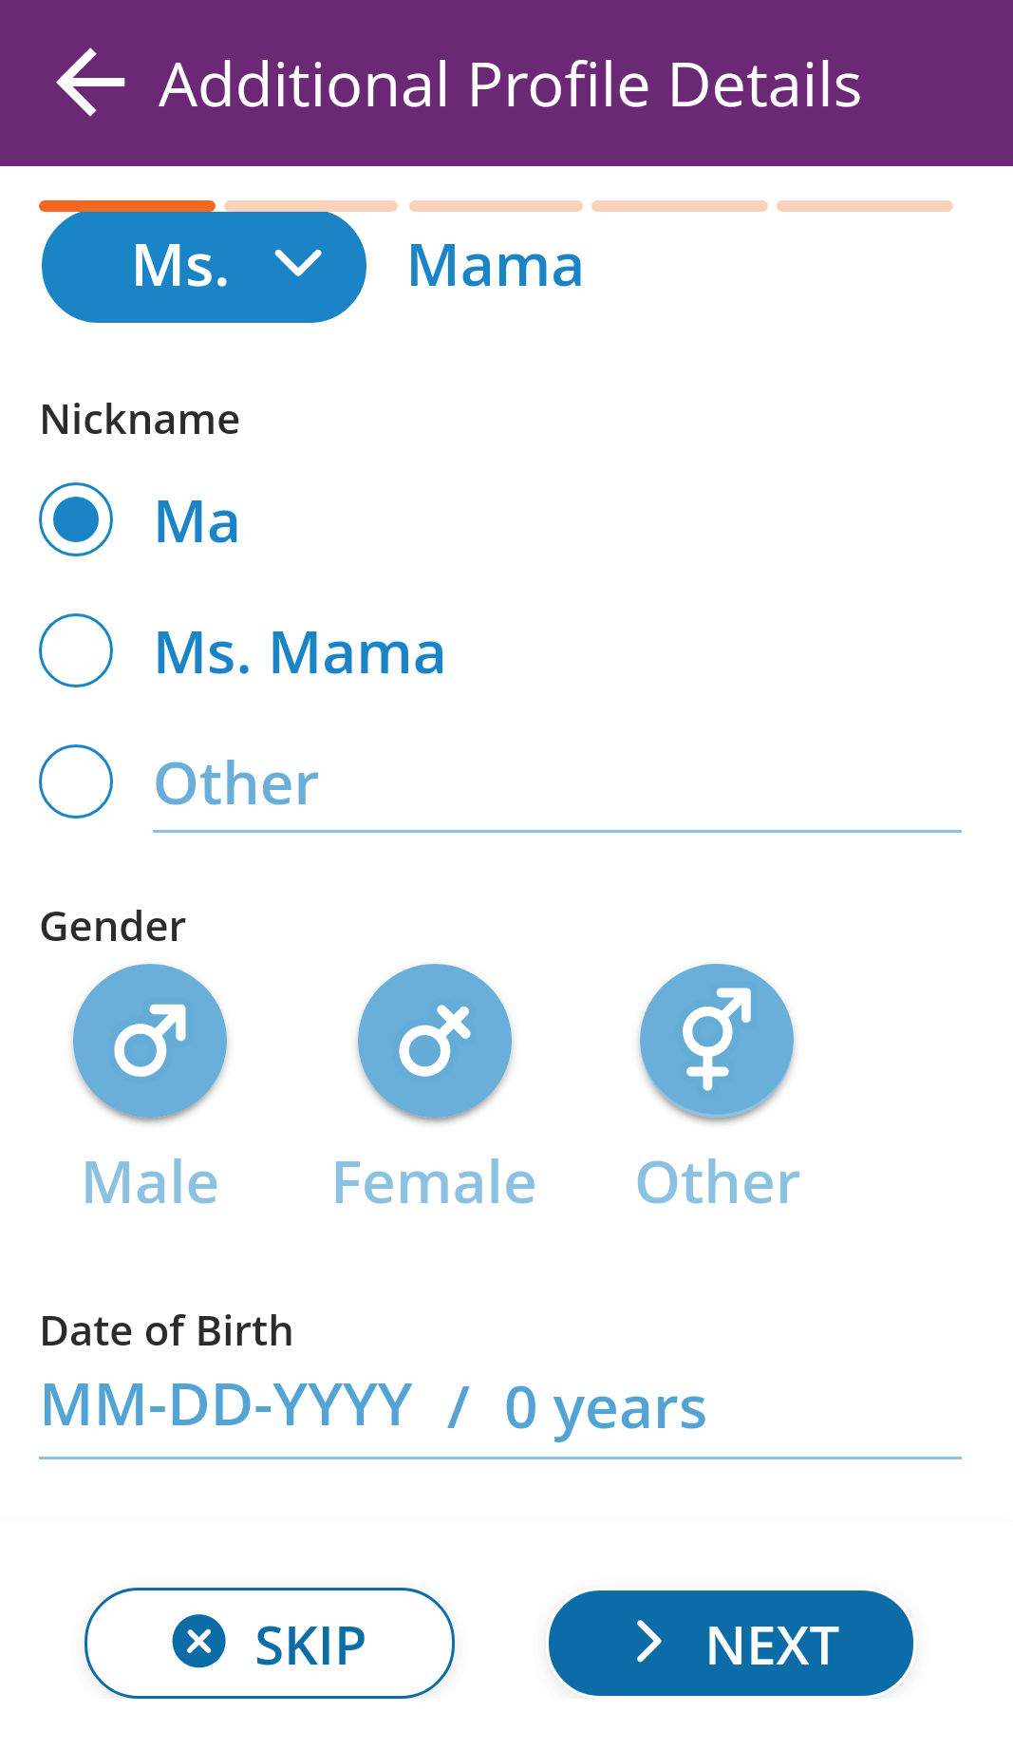Viewport: 1013px width, 1750px height.
Task: Tap the Female gender label
Action: click(x=434, y=1182)
